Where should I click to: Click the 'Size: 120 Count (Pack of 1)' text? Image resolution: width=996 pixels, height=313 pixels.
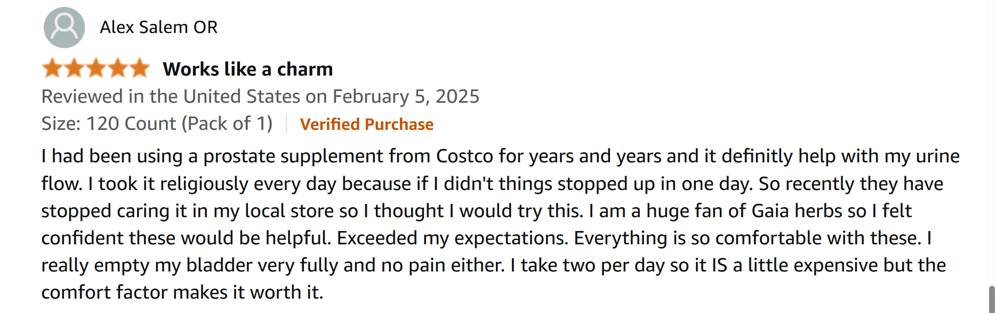(x=157, y=123)
